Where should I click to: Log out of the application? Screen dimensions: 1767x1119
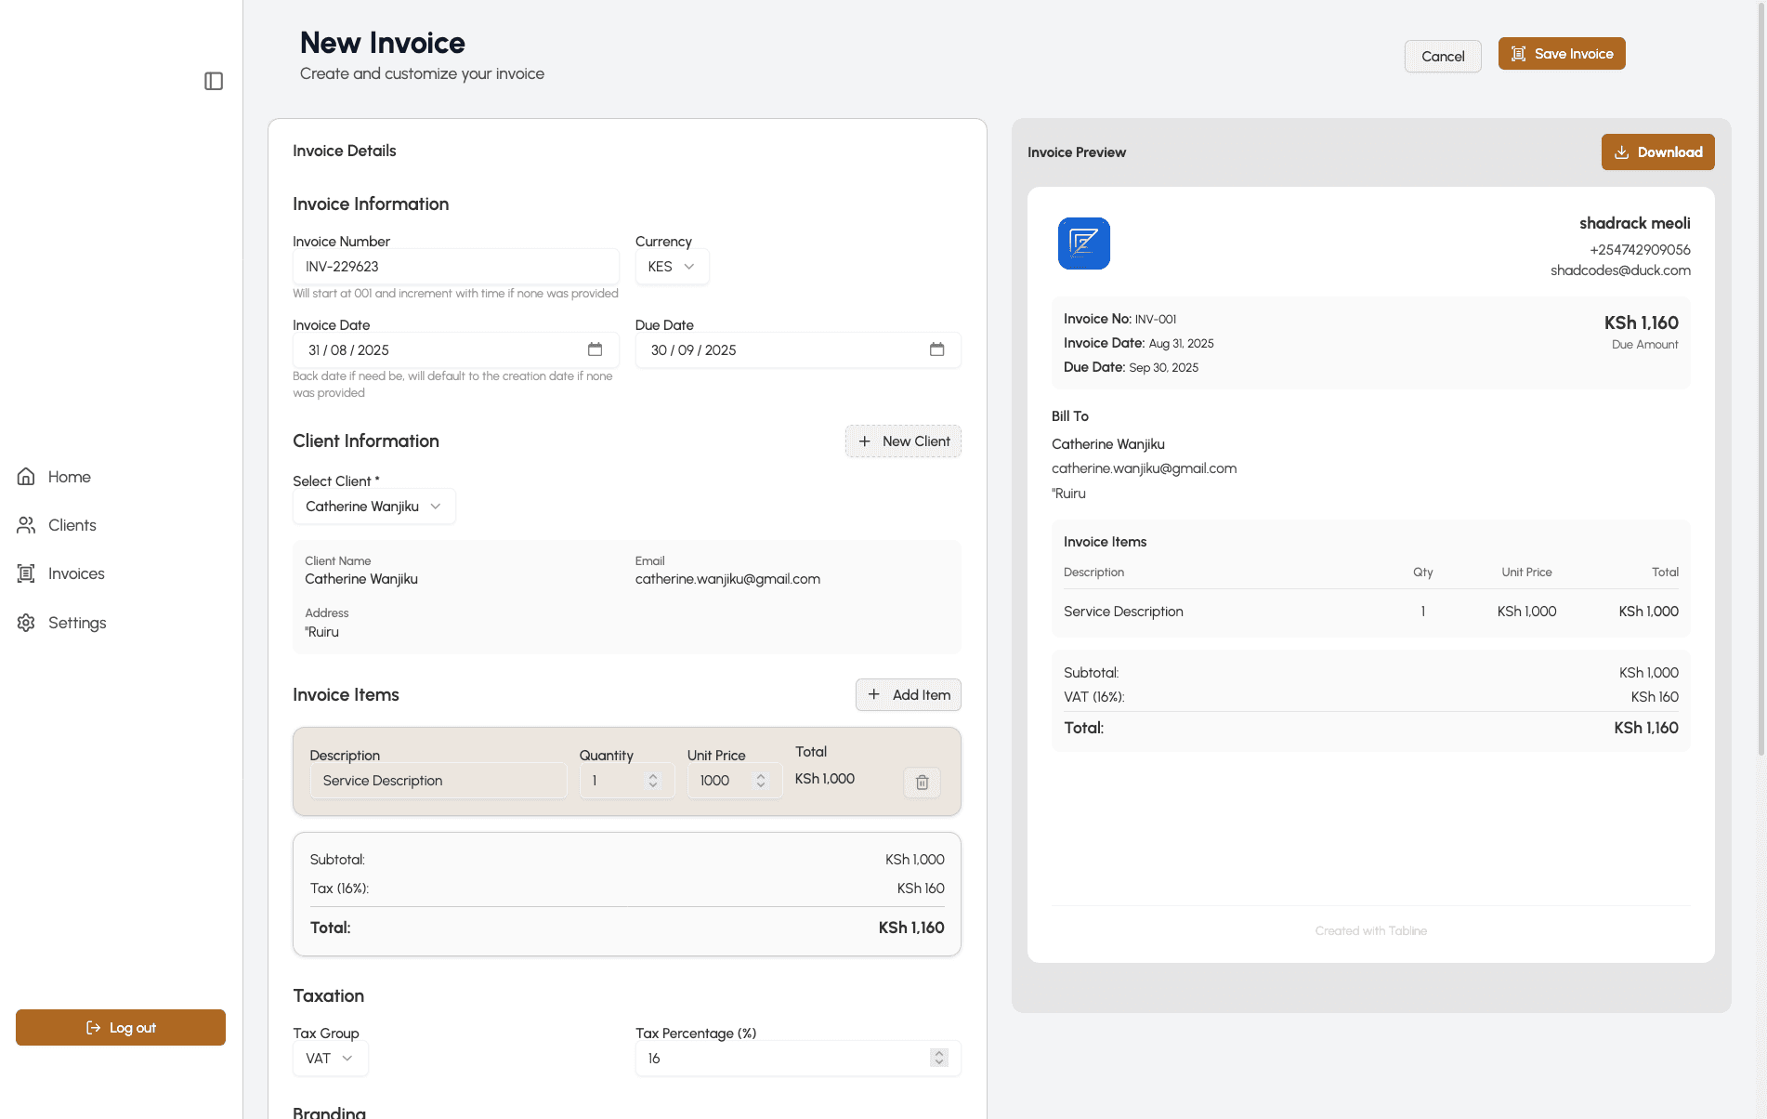tap(120, 1027)
